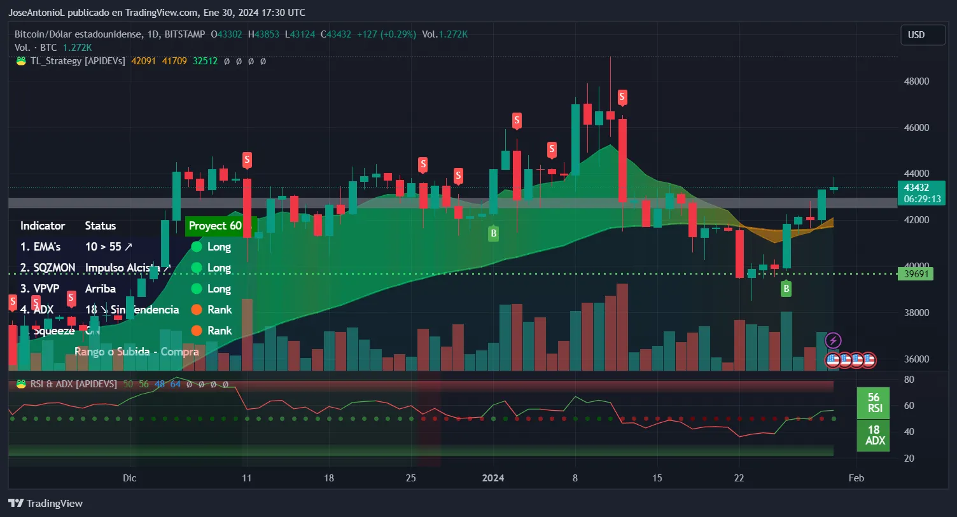Click the RSI & ADX [APIDEVS] indicator label
This screenshot has width=957, height=517.
74,384
